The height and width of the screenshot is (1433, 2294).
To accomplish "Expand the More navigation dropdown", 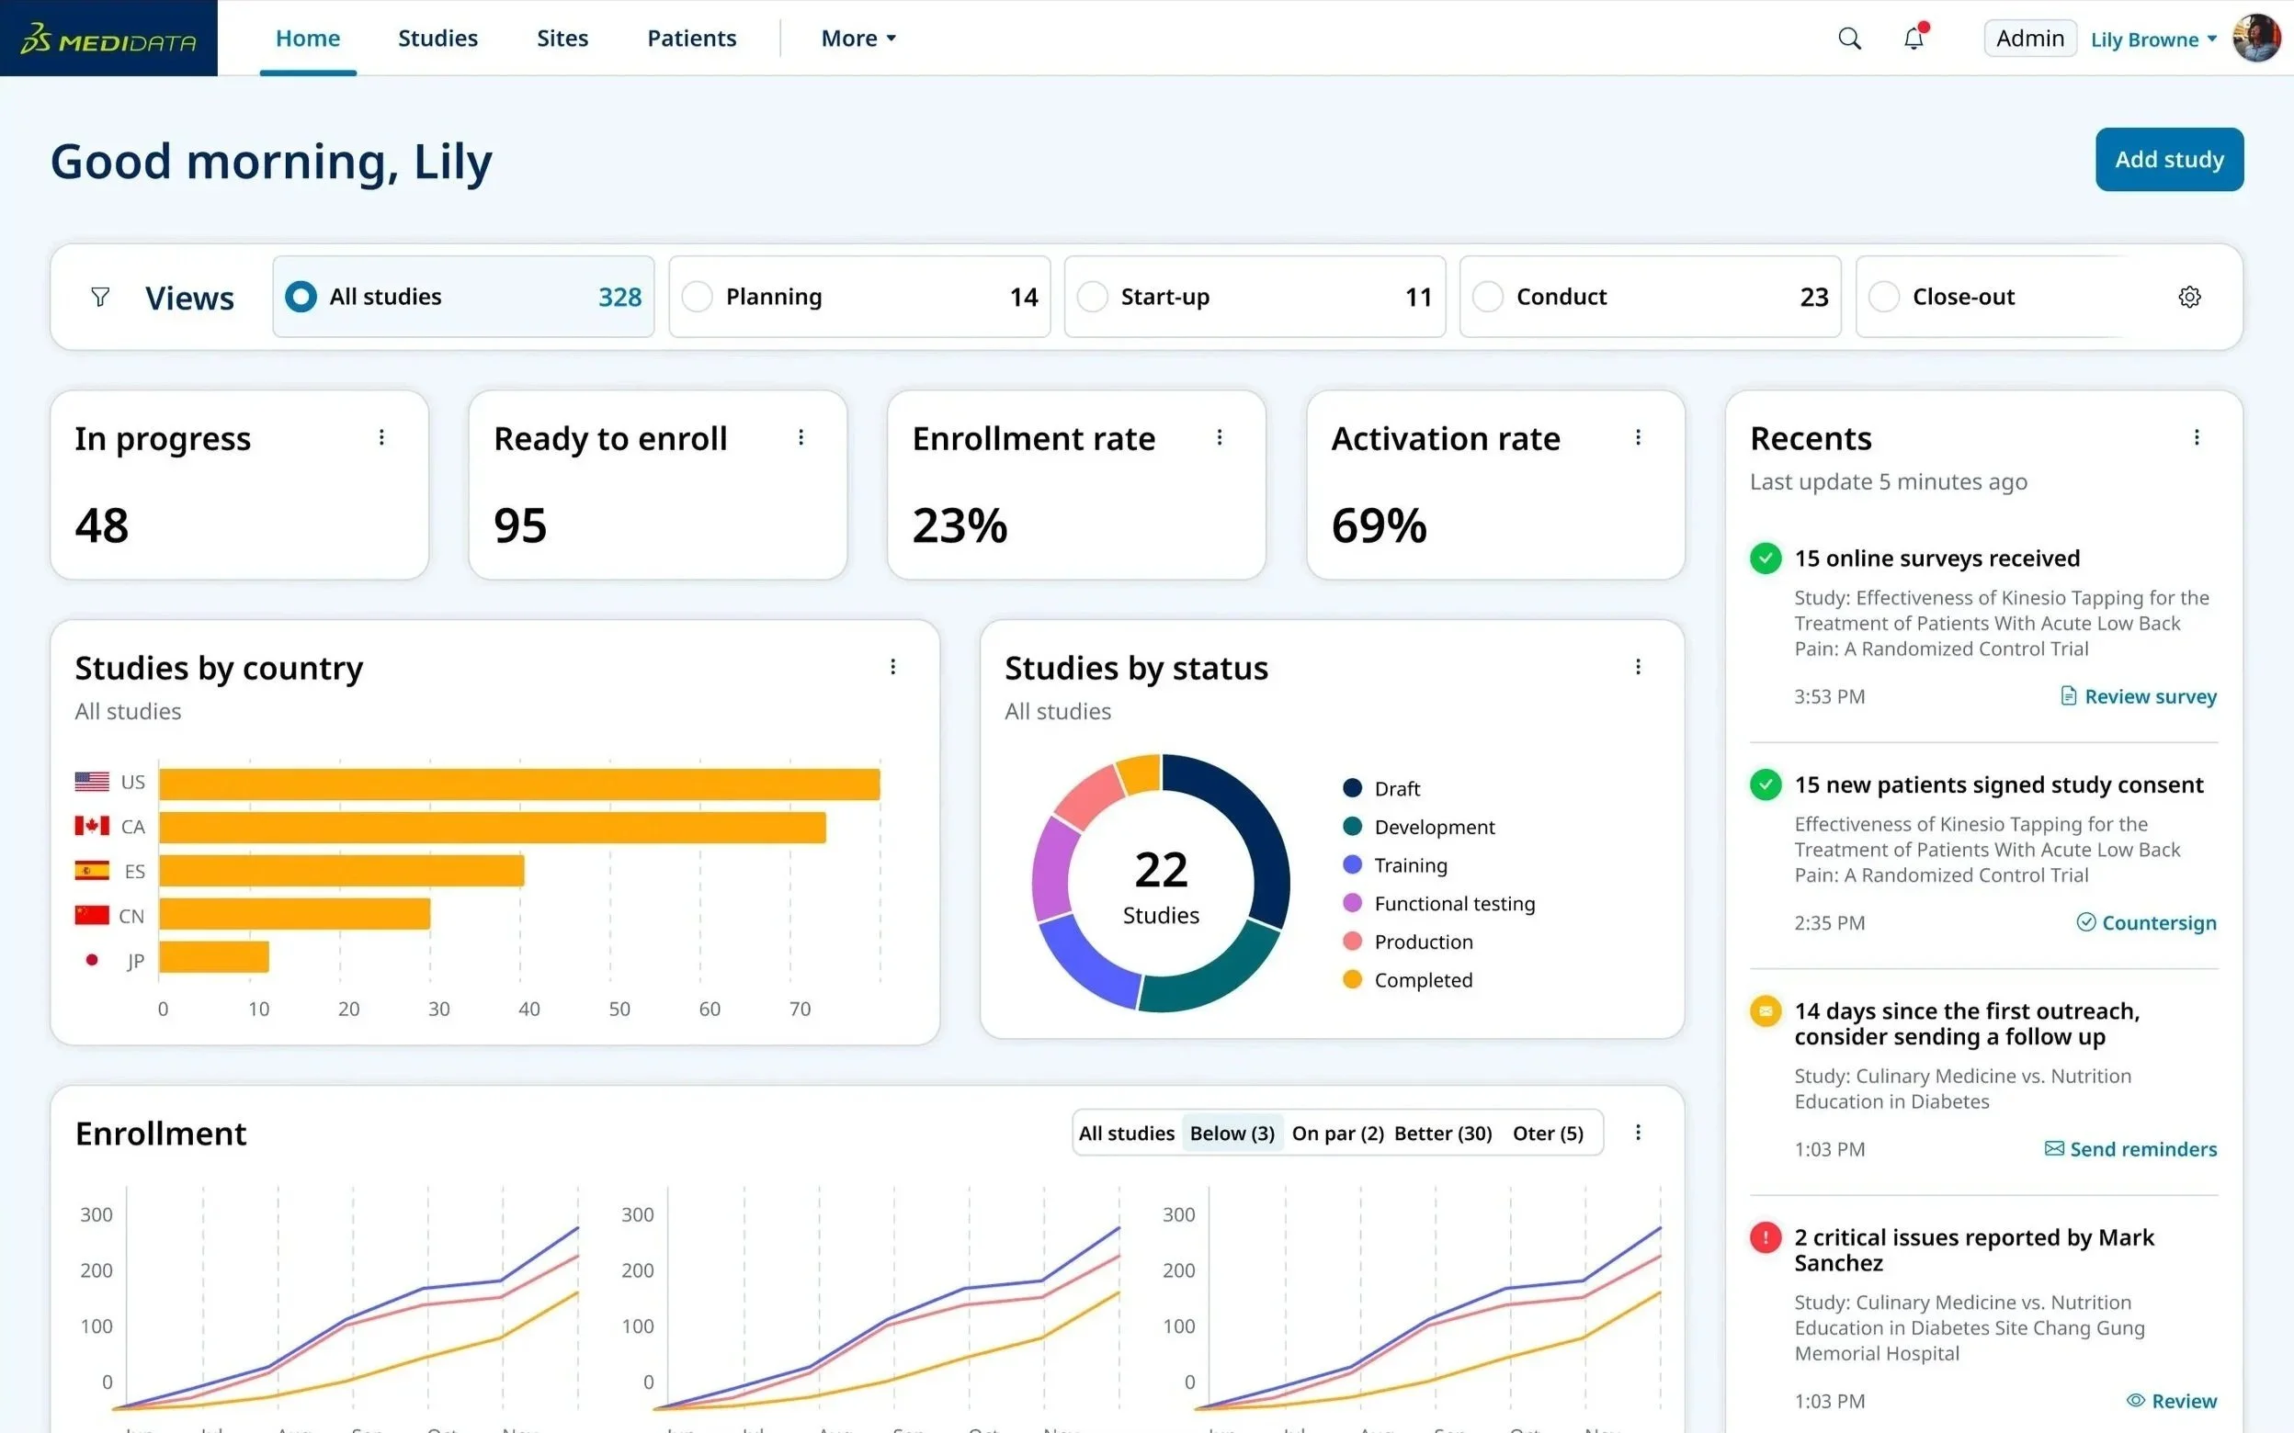I will coord(858,39).
